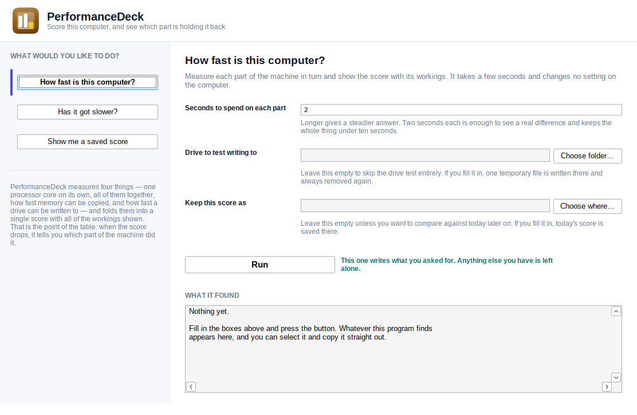Click the scroll-down arrow in results box
The image size is (637, 415).
pos(616,378)
